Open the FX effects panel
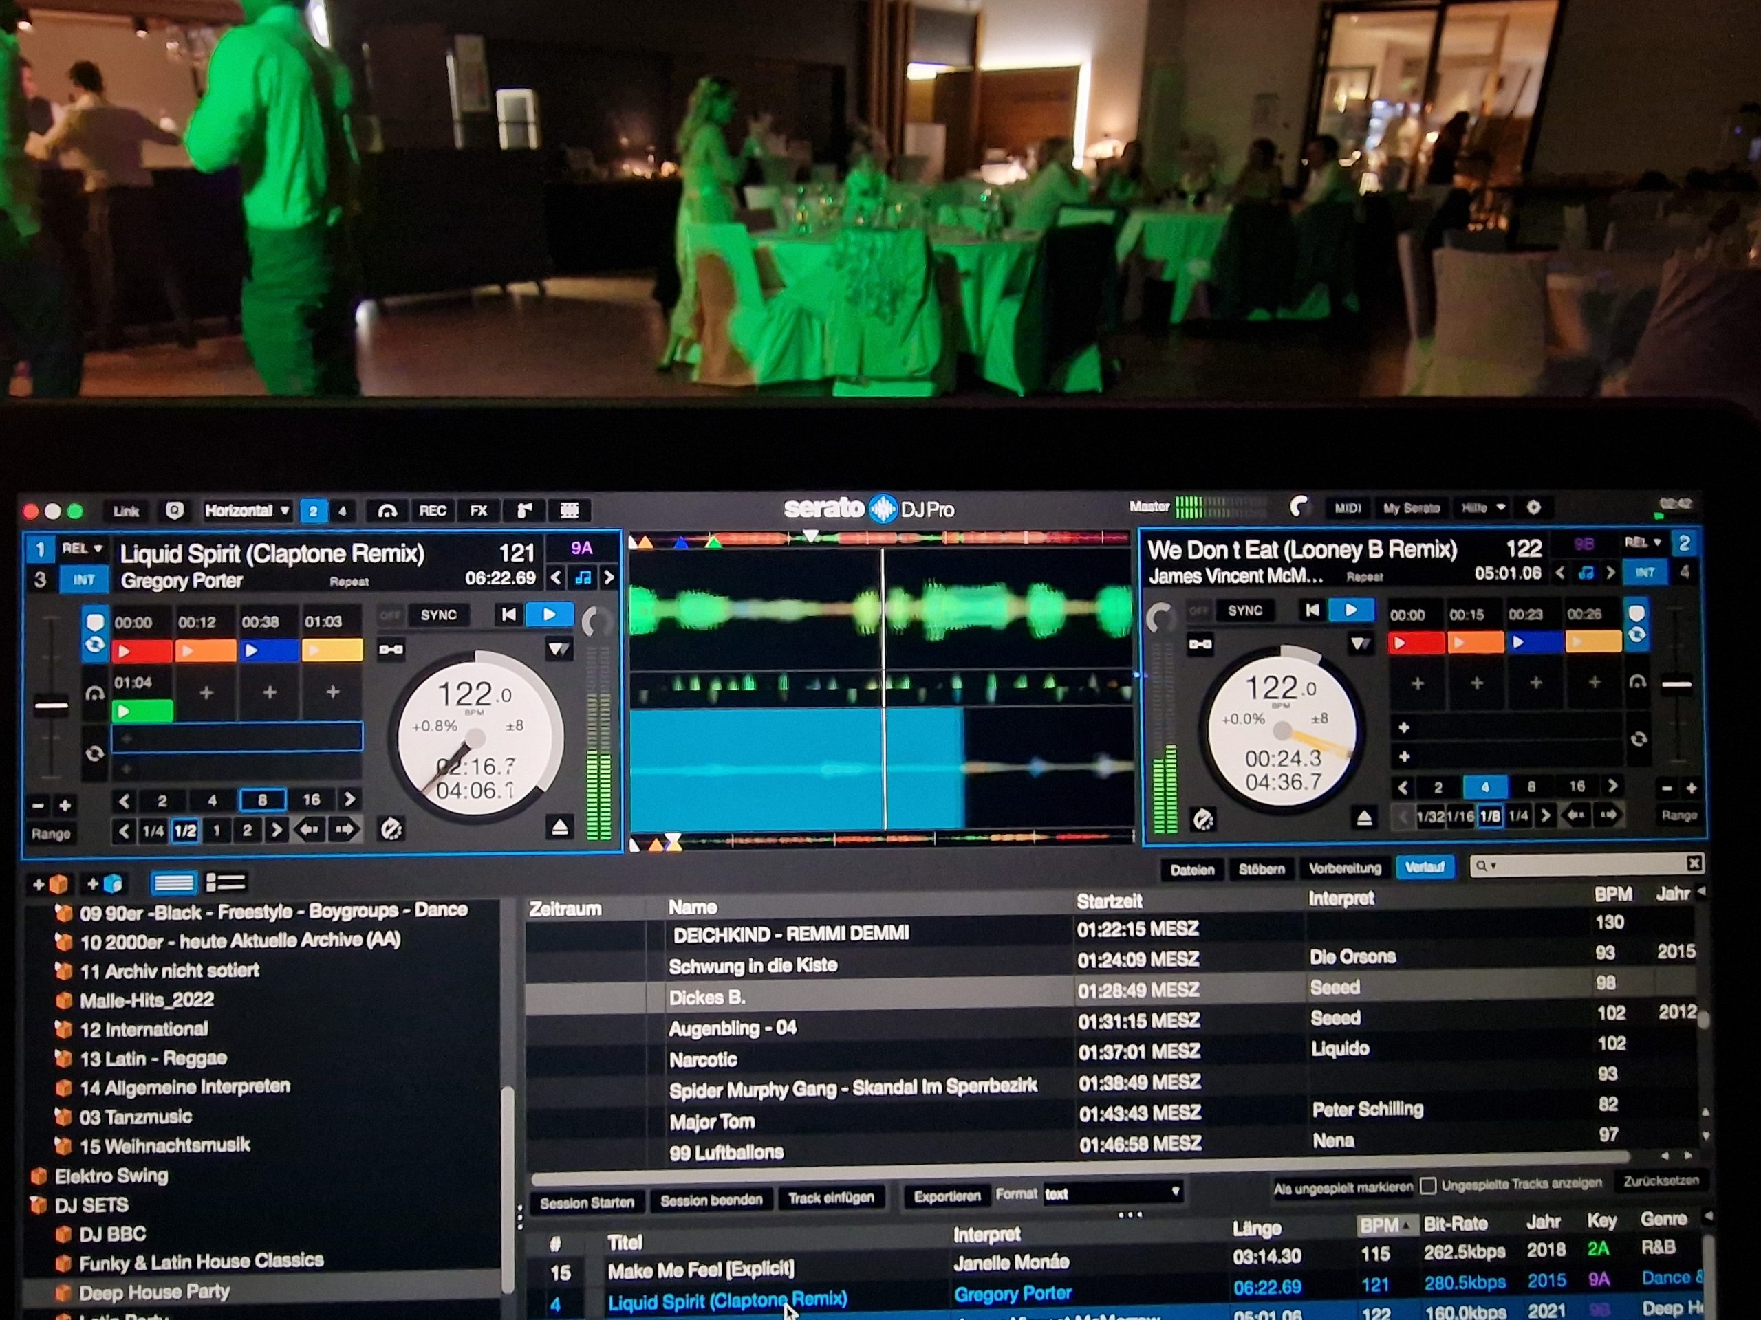The width and height of the screenshot is (1761, 1320). coord(479,511)
